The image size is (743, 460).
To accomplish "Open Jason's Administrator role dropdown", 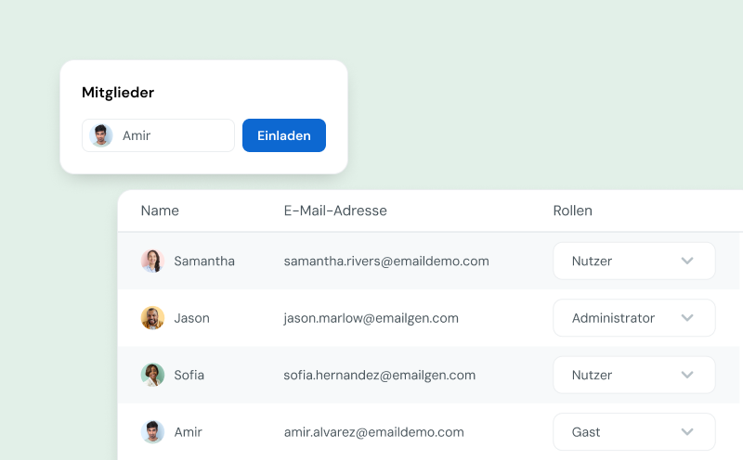I will coord(634,317).
